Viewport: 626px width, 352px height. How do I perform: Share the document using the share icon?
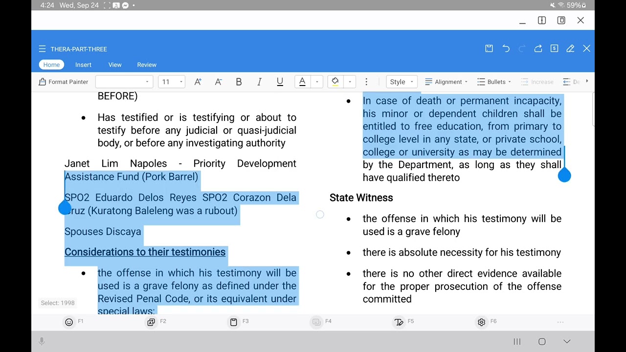point(538,48)
